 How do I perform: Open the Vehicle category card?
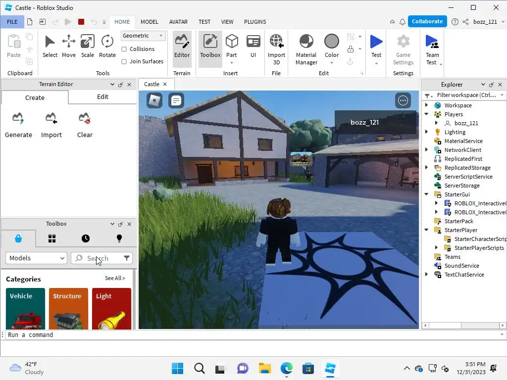click(25, 309)
